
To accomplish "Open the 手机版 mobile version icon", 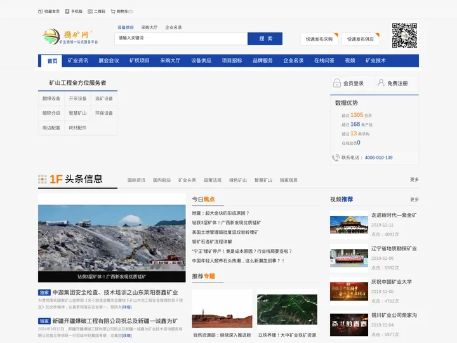I will pos(67,11).
